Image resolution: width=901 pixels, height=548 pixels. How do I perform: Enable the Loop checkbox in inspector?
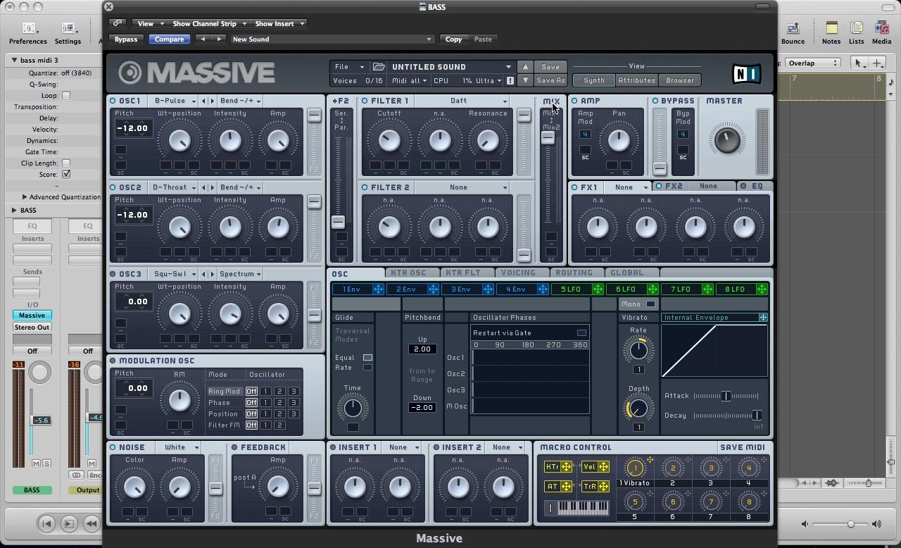[66, 96]
